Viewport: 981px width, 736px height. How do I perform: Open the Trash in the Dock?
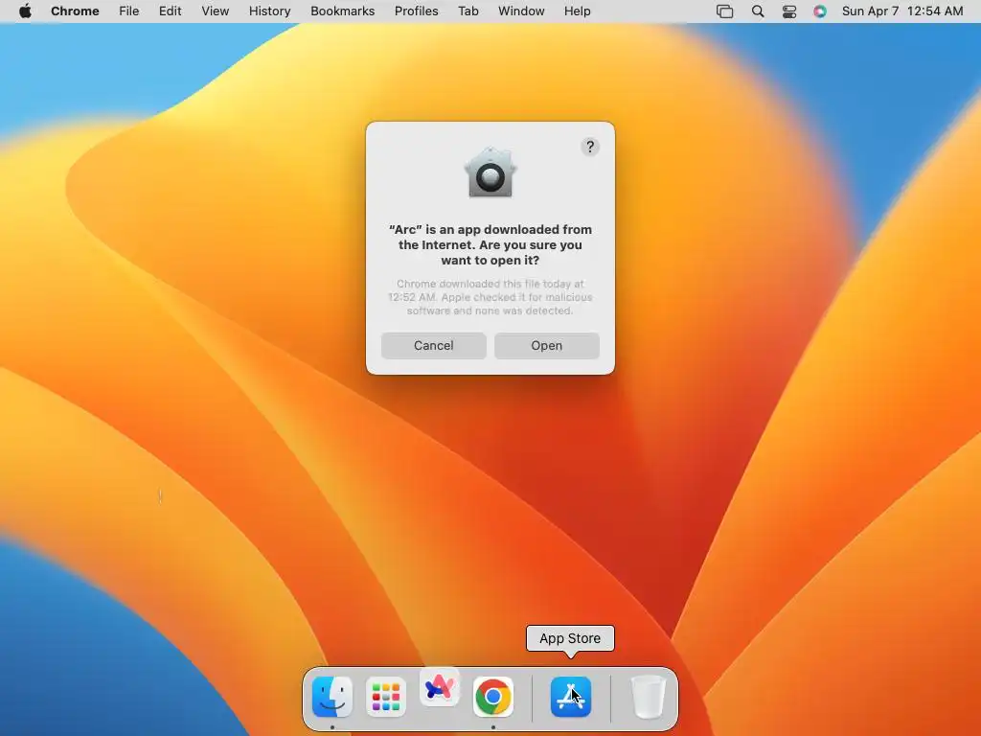click(x=649, y=697)
